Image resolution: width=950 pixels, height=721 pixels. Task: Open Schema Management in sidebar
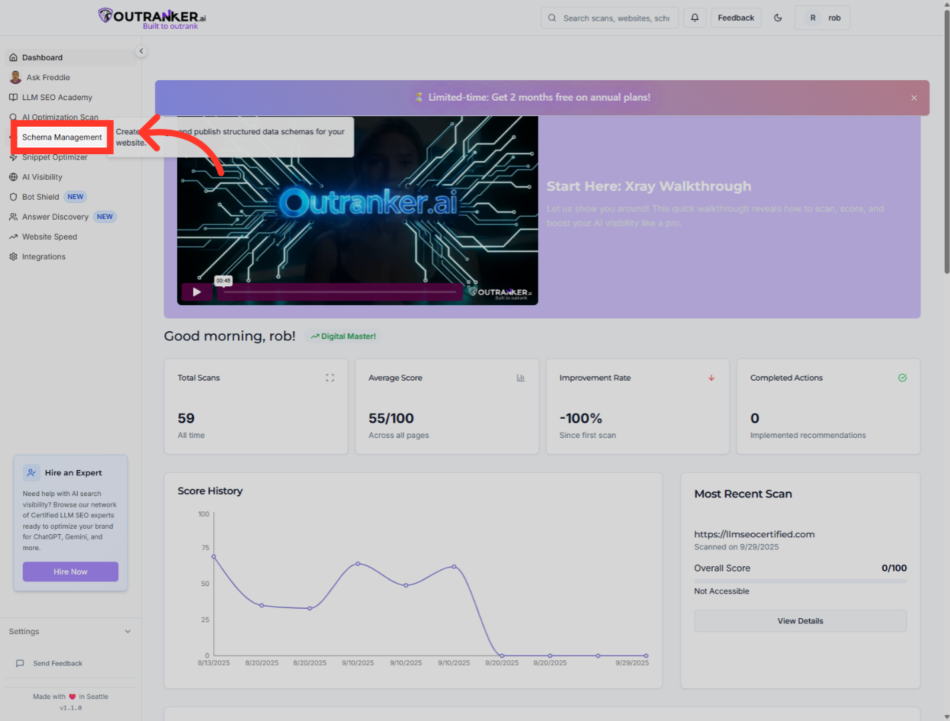(x=61, y=138)
